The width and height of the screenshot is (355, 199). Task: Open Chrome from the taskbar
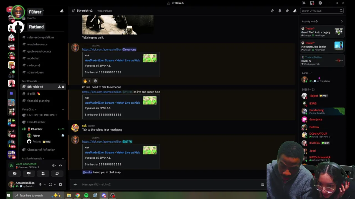[x=77, y=195]
